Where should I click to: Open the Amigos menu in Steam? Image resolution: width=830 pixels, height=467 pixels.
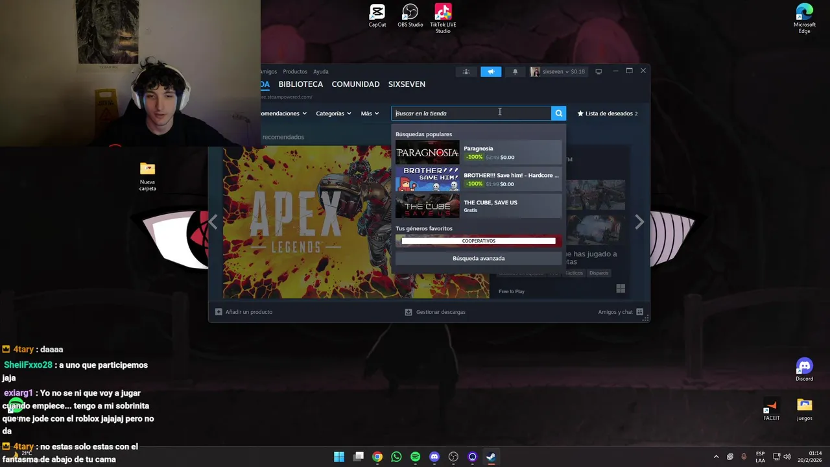point(268,71)
